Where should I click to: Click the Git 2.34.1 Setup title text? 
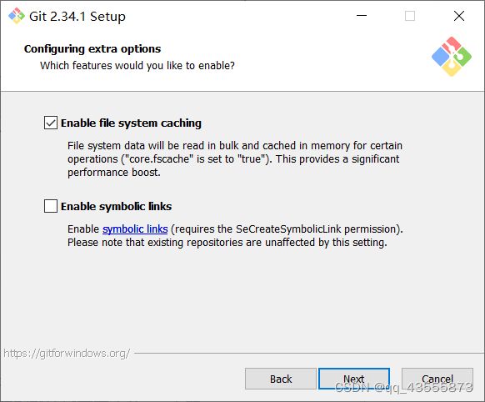pyautogui.click(x=77, y=17)
